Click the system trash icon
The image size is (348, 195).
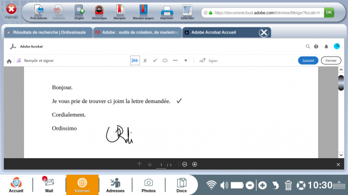click(x=288, y=185)
